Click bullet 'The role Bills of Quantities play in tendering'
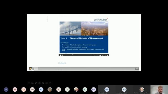 (75, 47)
